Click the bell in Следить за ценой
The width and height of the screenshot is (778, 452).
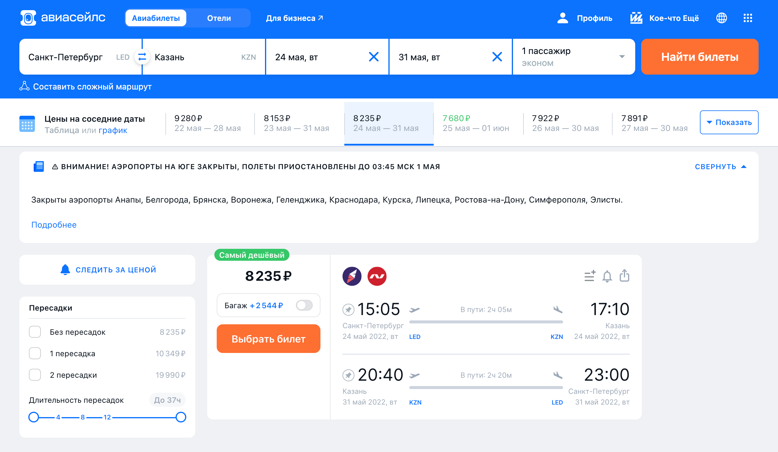tap(65, 270)
